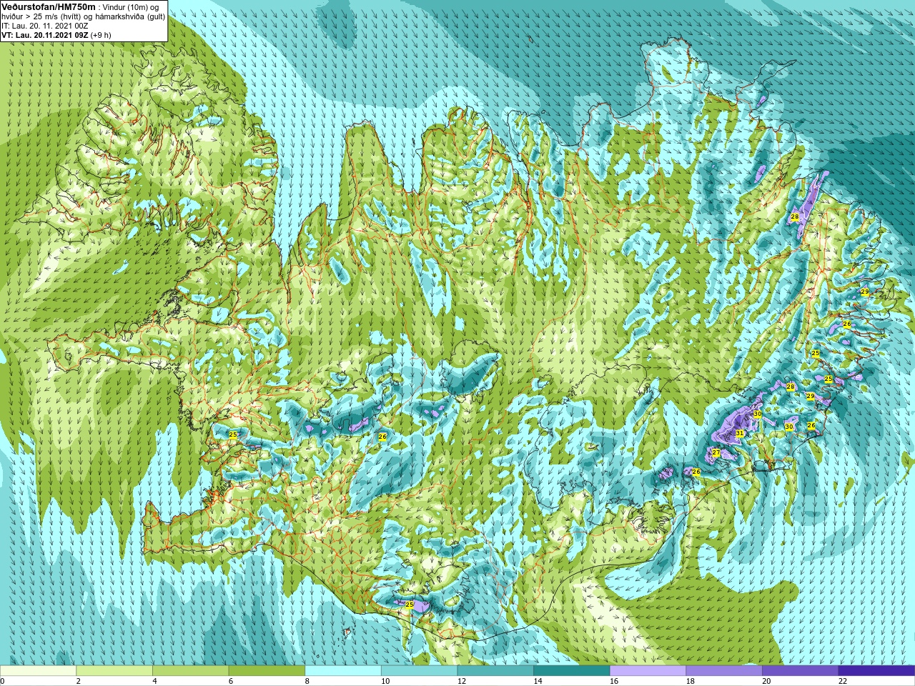Pick the darkest indigo swatch above 22
915x686 pixels.
click(876, 670)
